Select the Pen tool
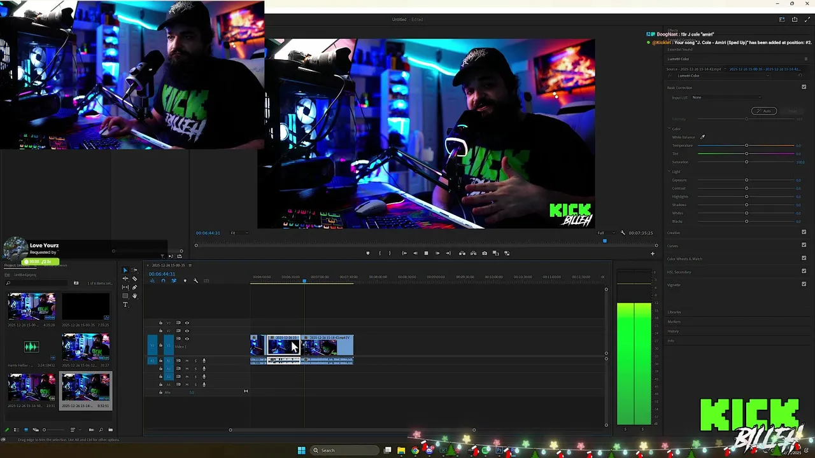This screenshot has width=815, height=458. [134, 288]
